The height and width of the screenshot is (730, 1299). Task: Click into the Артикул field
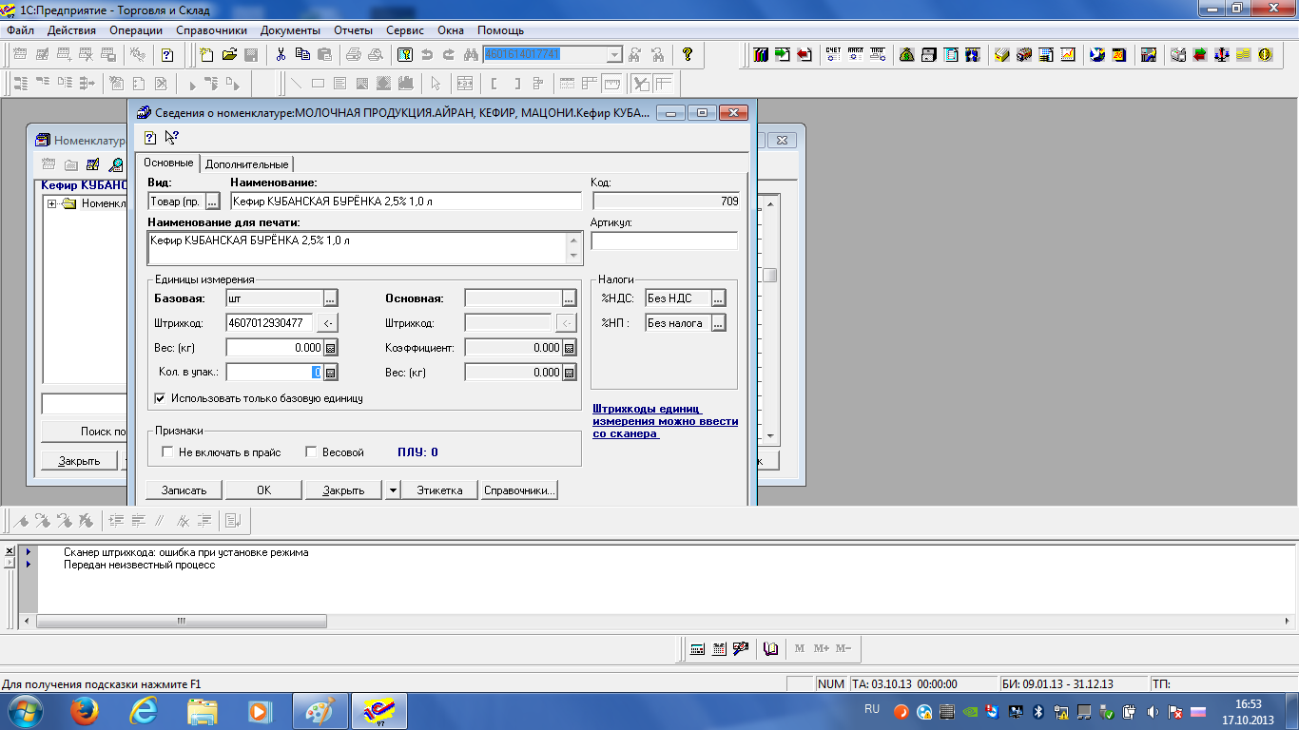tap(665, 241)
